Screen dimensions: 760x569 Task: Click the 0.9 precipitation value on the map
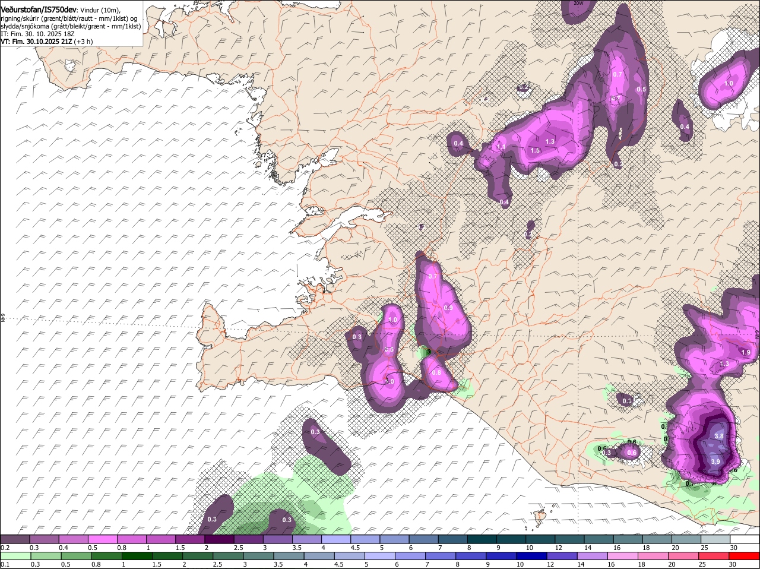click(x=448, y=308)
